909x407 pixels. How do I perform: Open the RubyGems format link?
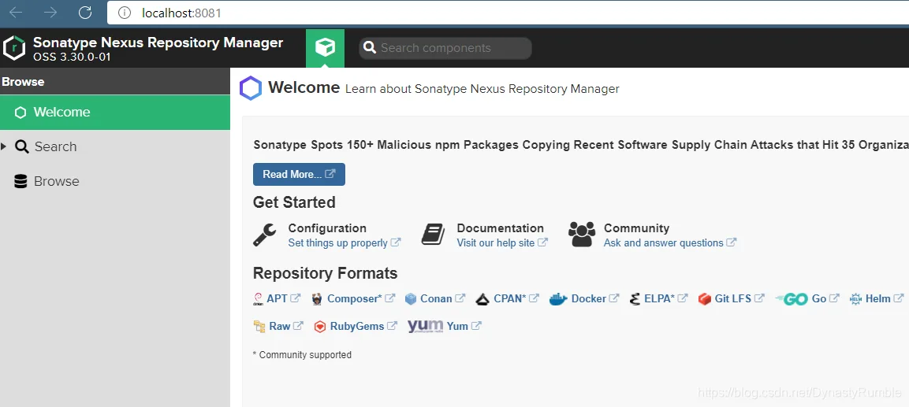coord(363,326)
